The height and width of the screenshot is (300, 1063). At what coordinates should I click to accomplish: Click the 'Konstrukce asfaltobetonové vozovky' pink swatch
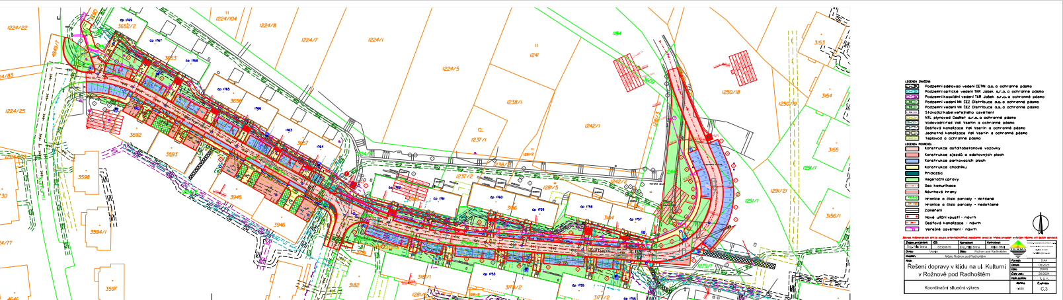(x=912, y=149)
